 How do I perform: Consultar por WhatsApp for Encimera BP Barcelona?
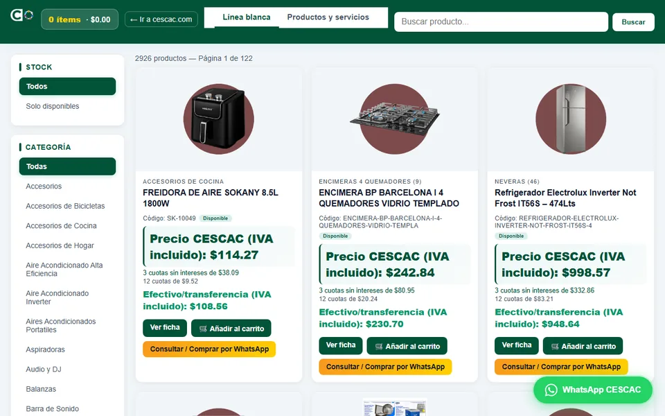385,367
